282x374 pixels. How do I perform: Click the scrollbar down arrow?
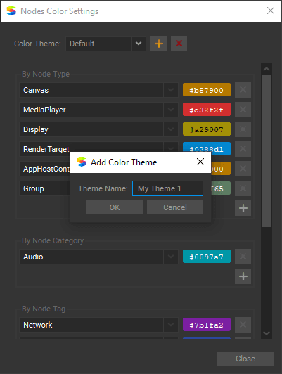[267, 333]
